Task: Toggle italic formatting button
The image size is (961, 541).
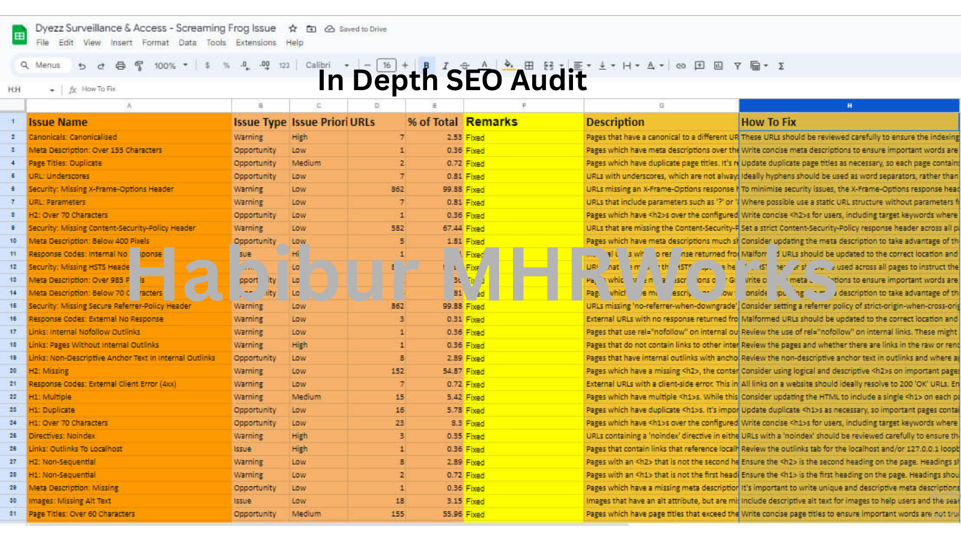Action: (x=445, y=66)
